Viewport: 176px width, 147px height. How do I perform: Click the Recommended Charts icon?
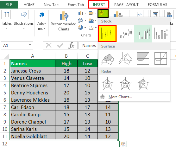click(64, 16)
